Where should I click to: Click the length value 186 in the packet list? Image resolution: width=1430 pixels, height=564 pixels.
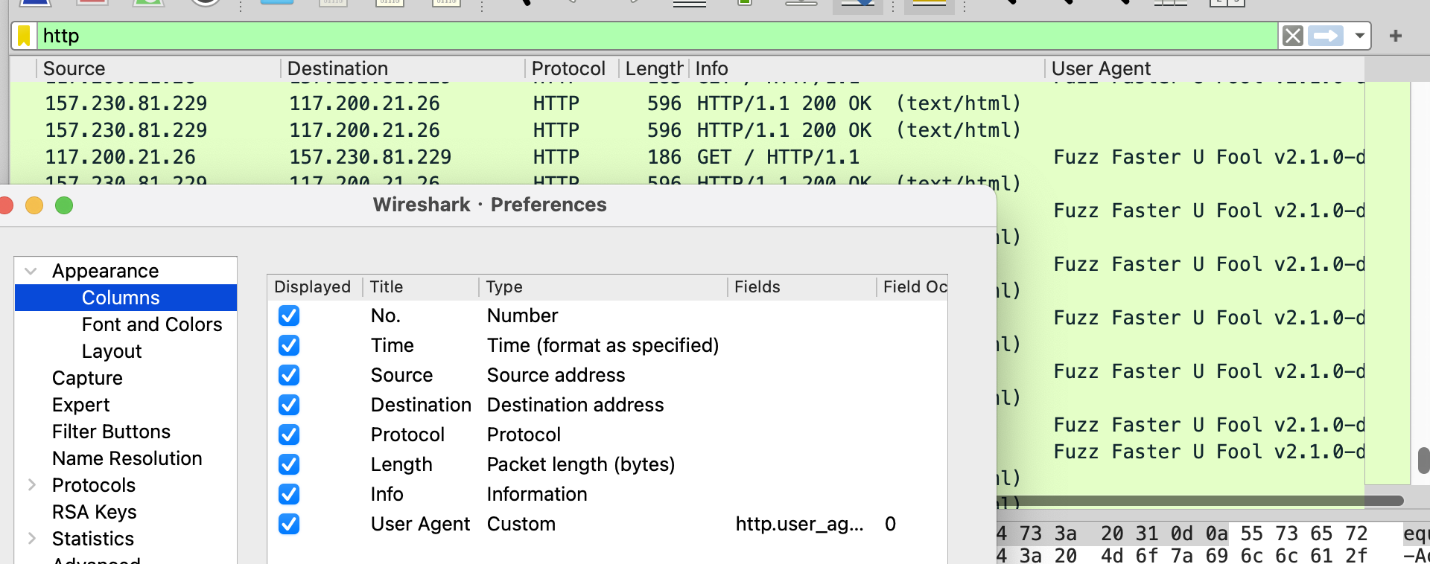664,157
